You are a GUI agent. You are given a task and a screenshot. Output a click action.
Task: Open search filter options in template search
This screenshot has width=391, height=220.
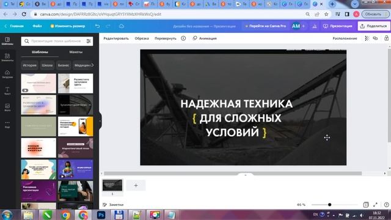pos(89,41)
